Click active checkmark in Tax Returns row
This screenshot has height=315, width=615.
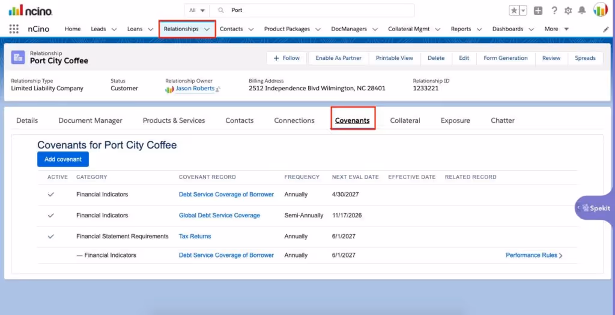(50, 237)
